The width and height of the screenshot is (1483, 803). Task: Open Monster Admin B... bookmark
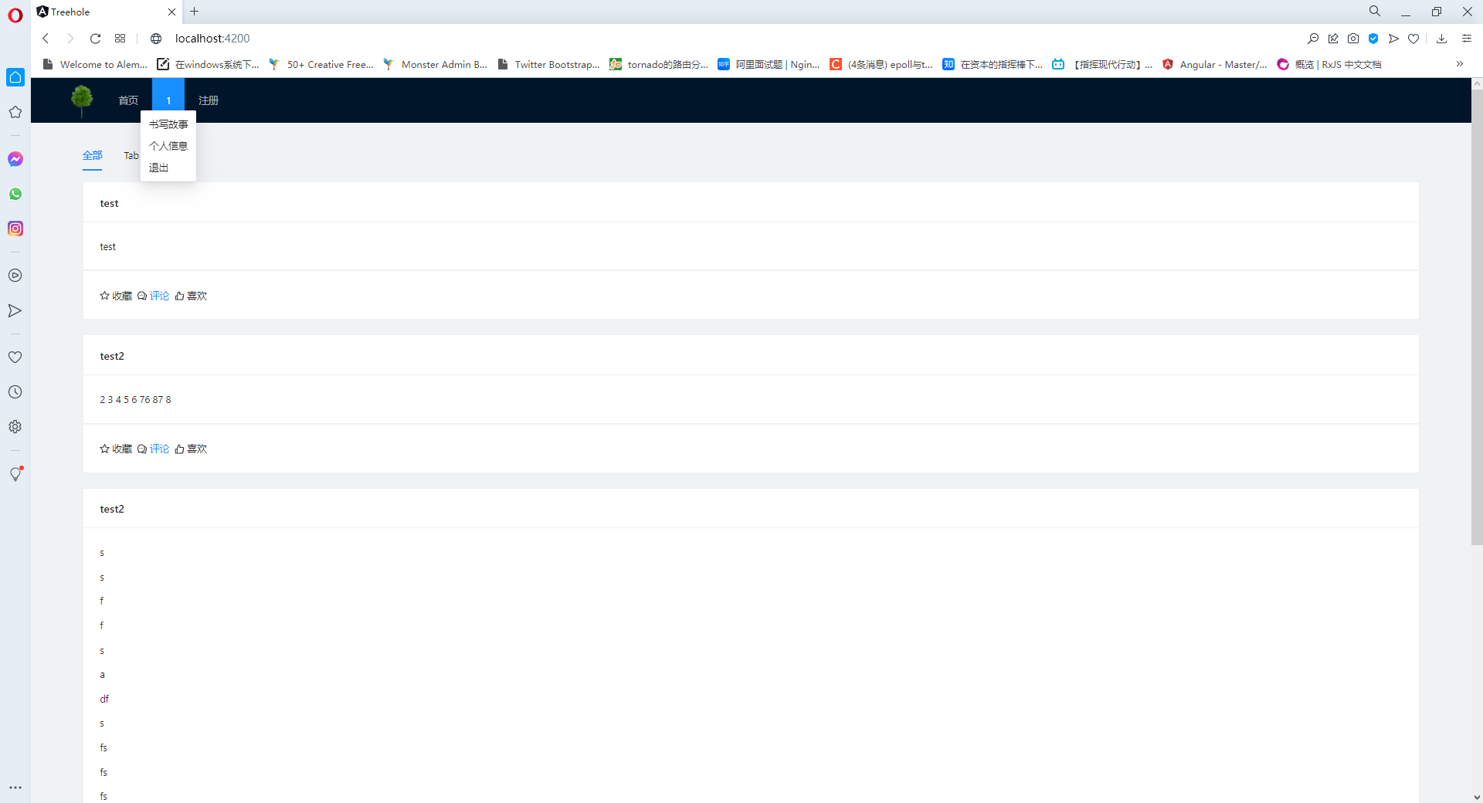436,64
